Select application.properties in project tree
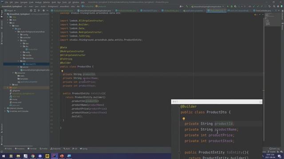284x159 pixels. click(x=28, y=82)
